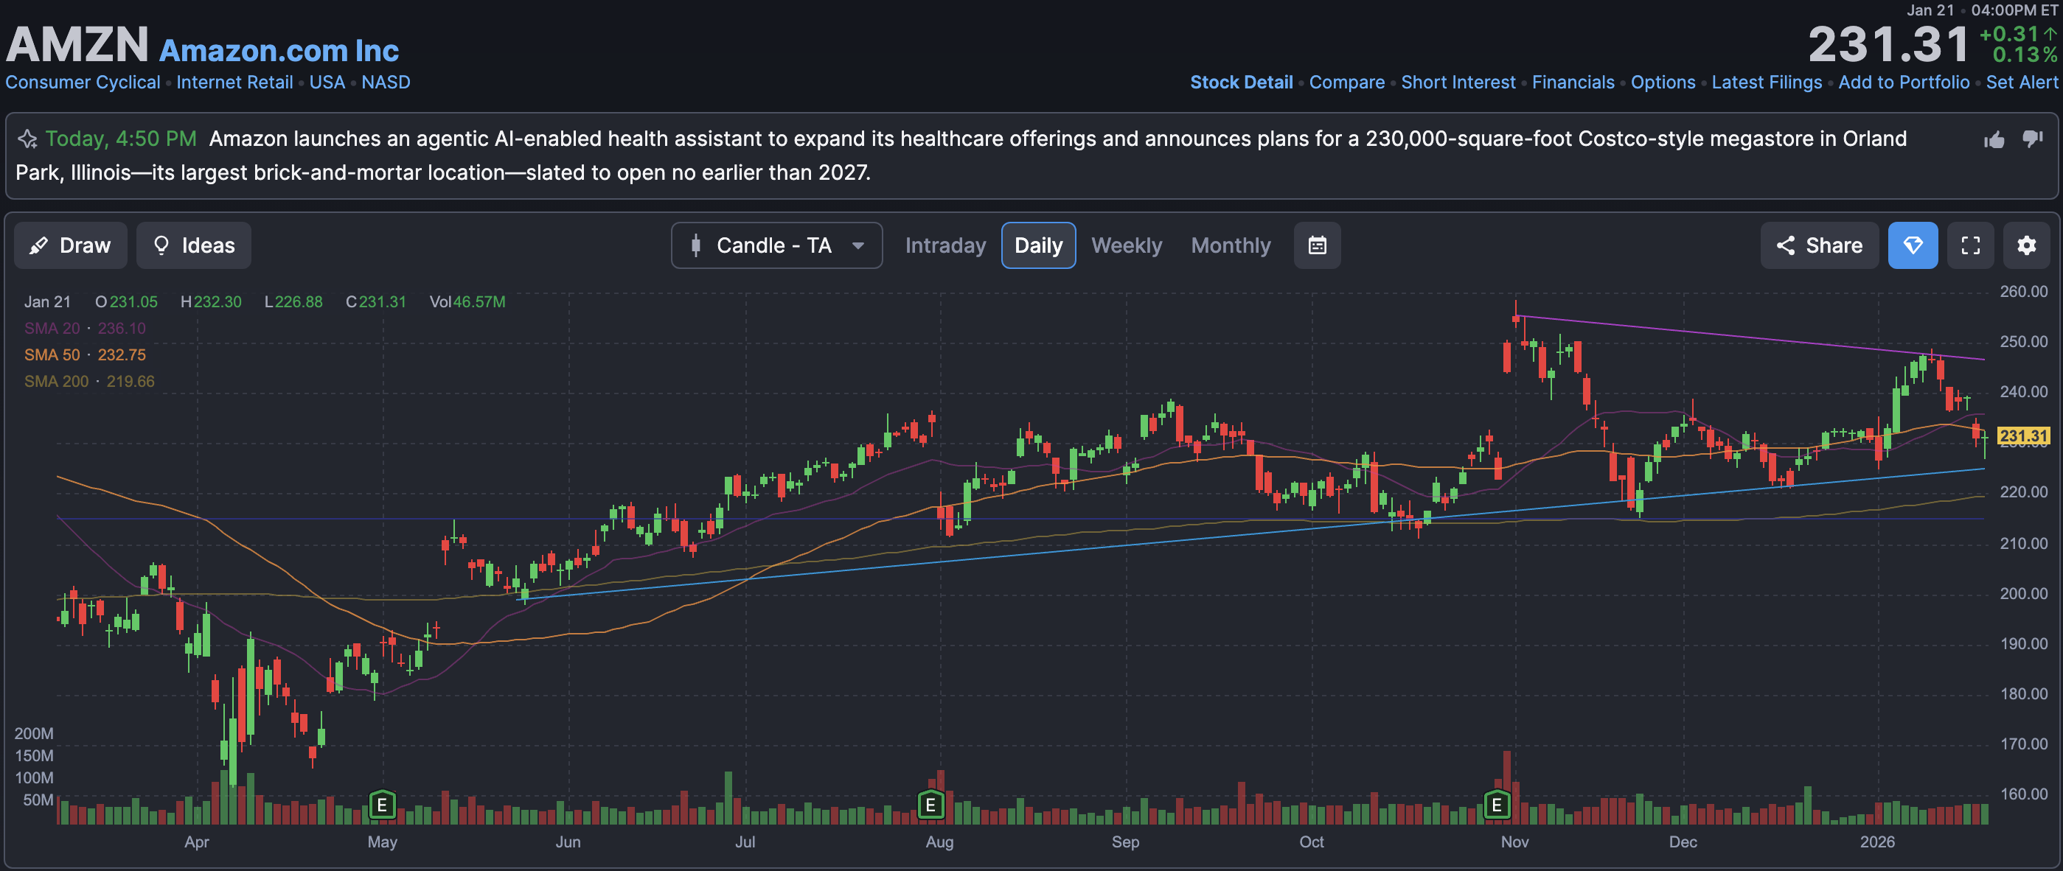Click the blue diamond premium icon
The height and width of the screenshot is (871, 2063).
(x=1913, y=245)
